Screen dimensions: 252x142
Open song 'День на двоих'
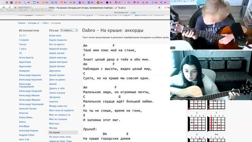[x=57, y=80]
